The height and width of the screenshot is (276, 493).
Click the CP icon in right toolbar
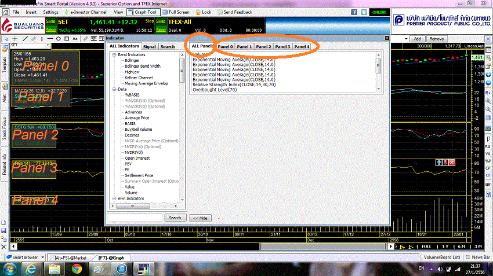point(488,168)
